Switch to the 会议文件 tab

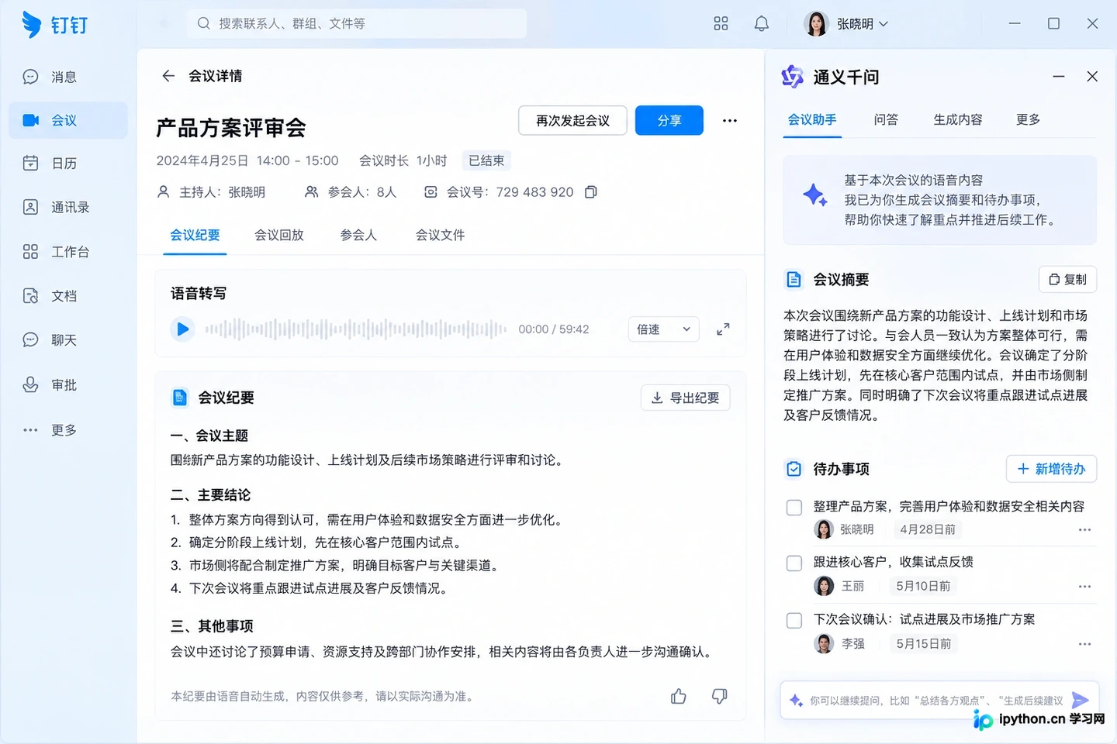click(440, 235)
